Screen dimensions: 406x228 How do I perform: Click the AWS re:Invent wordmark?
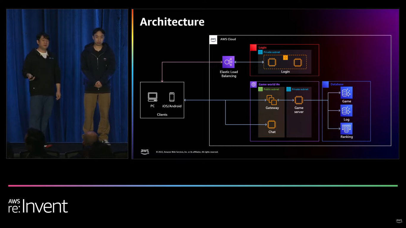pyautogui.click(x=38, y=206)
